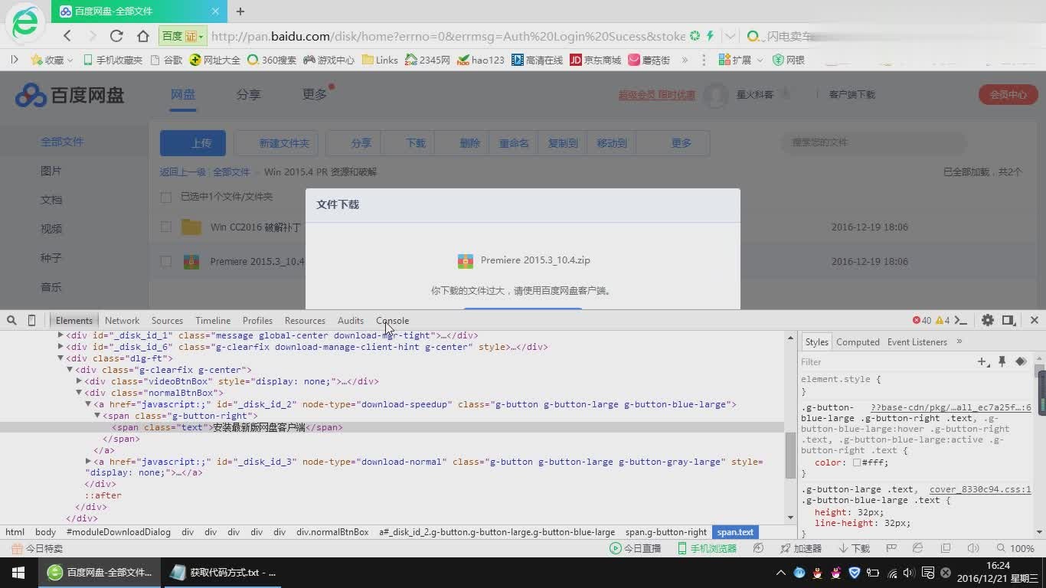
Task: Open 手机浏览器 in status bar
Action: pyautogui.click(x=707, y=548)
